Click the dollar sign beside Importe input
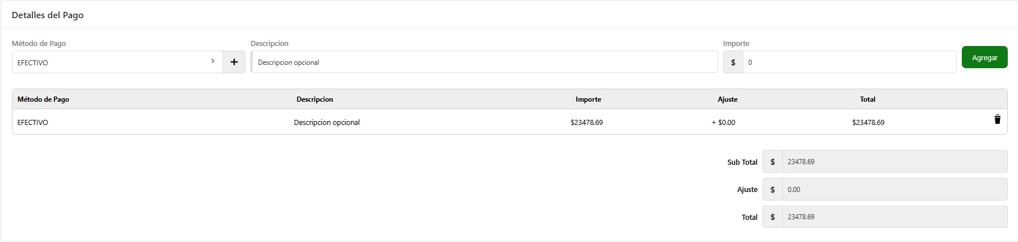The height and width of the screenshot is (242, 1018). click(x=733, y=62)
